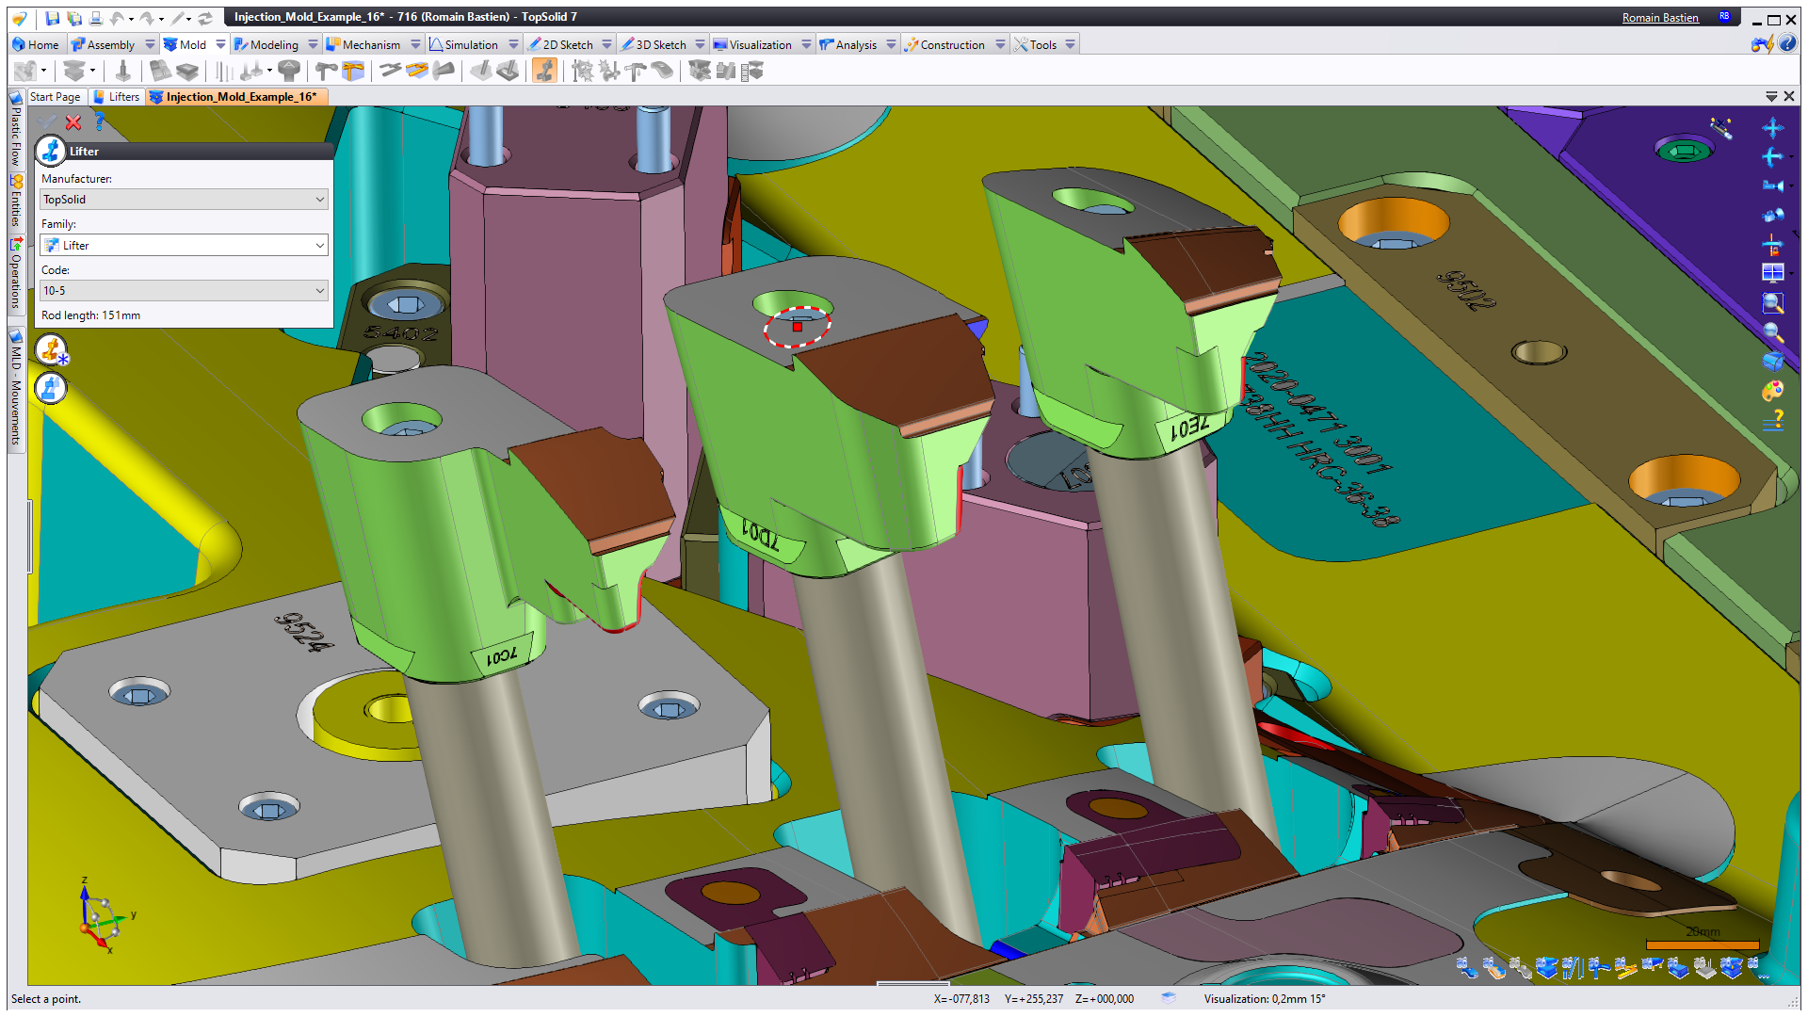This screenshot has width=1808, height=1017.
Task: Click the split-window view icon on the right
Action: click(x=1772, y=273)
